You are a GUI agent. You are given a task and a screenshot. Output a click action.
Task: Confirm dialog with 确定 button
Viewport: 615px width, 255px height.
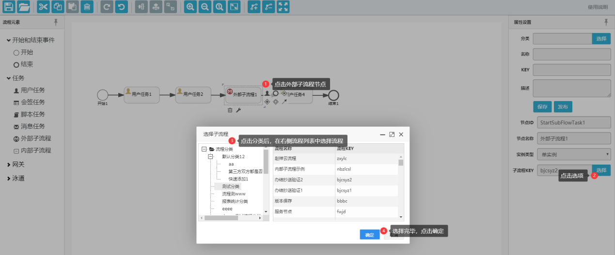point(370,235)
